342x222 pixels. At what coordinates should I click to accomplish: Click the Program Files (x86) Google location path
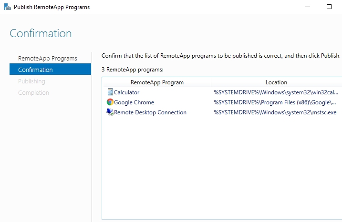tap(275, 102)
